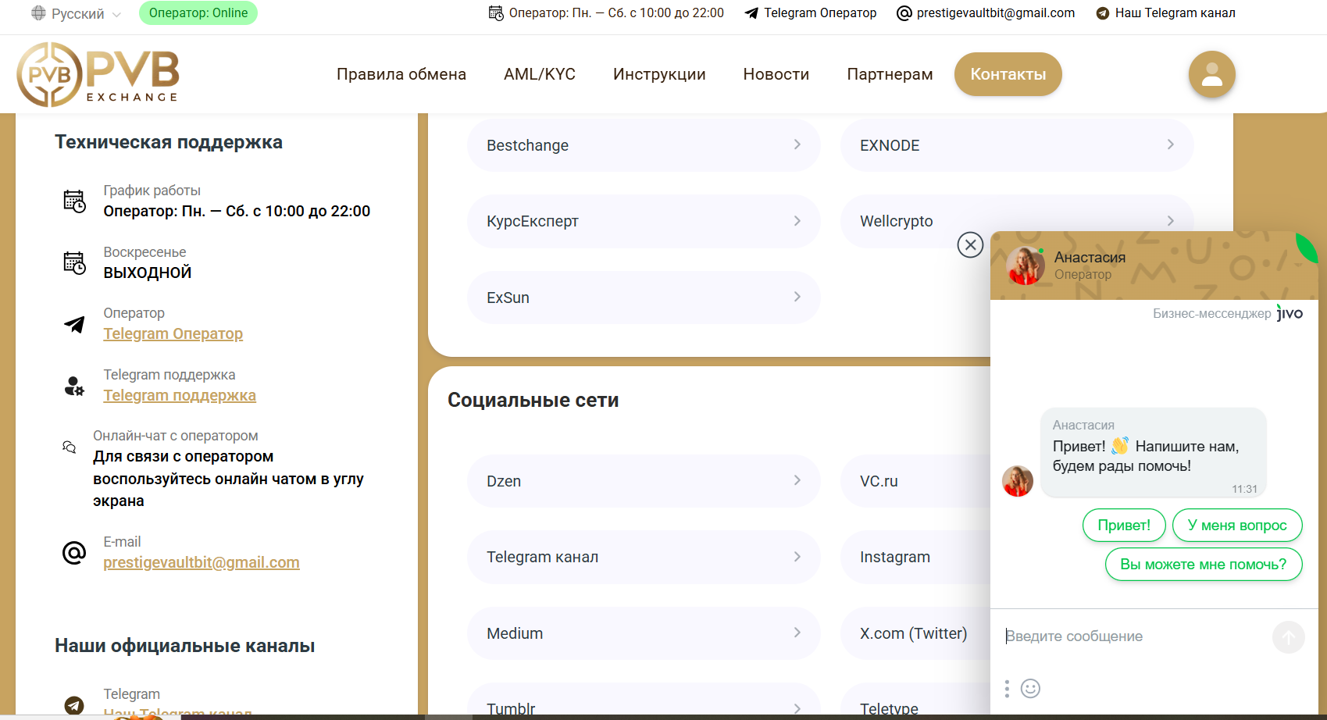Open the Telegram поддержка link
This screenshot has width=1327, height=720.
pyautogui.click(x=180, y=395)
